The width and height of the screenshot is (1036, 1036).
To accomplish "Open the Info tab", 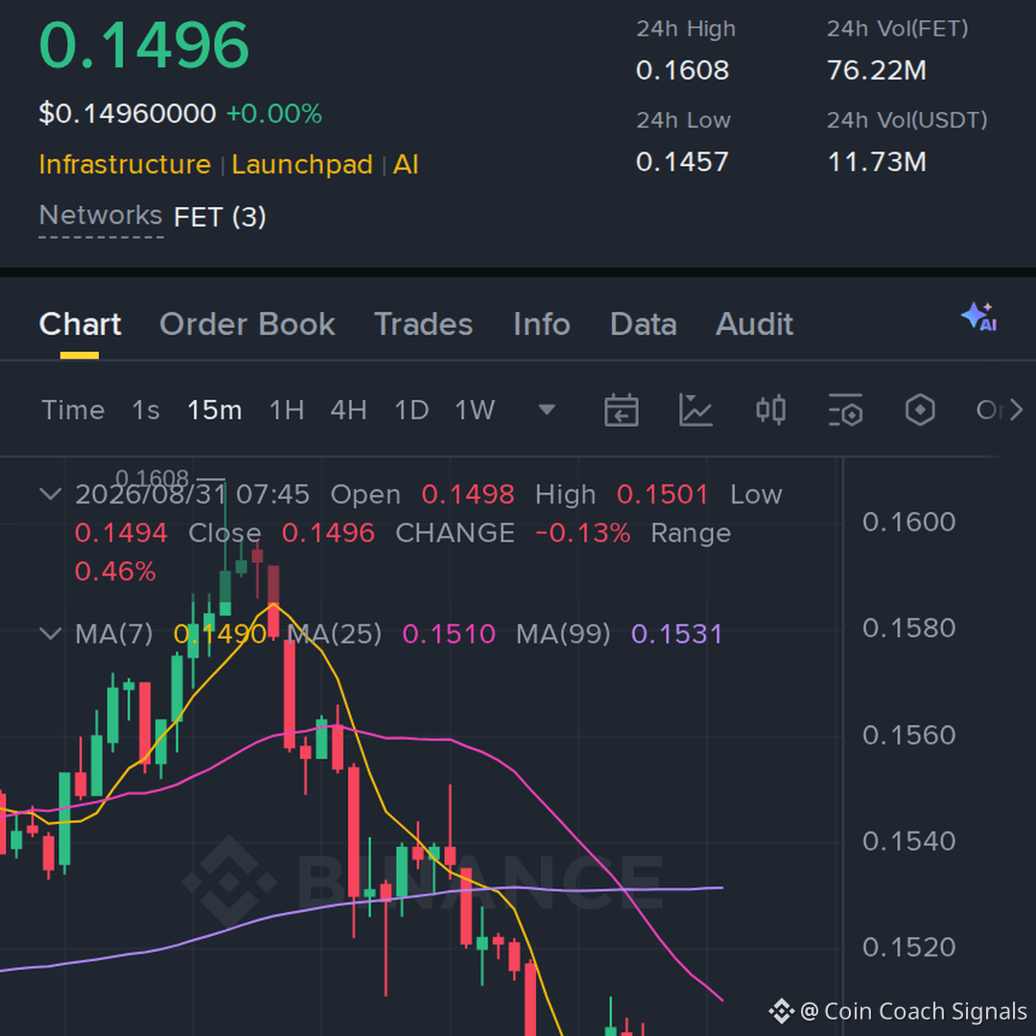I will (x=542, y=324).
